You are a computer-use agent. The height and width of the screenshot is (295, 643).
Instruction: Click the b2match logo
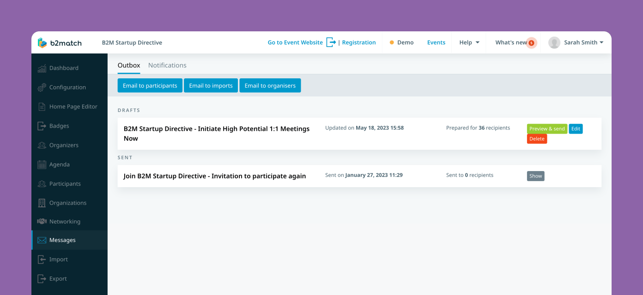pos(60,43)
